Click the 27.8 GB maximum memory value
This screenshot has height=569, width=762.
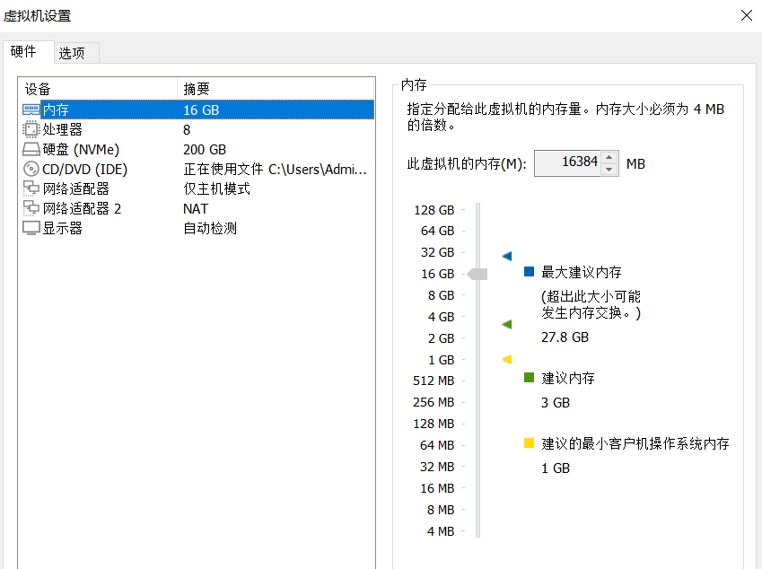[x=565, y=337]
